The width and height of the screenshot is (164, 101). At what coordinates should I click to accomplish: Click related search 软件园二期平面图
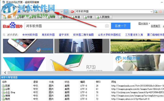83,35
